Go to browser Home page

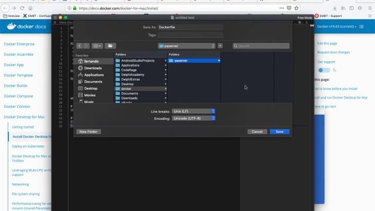30,8
